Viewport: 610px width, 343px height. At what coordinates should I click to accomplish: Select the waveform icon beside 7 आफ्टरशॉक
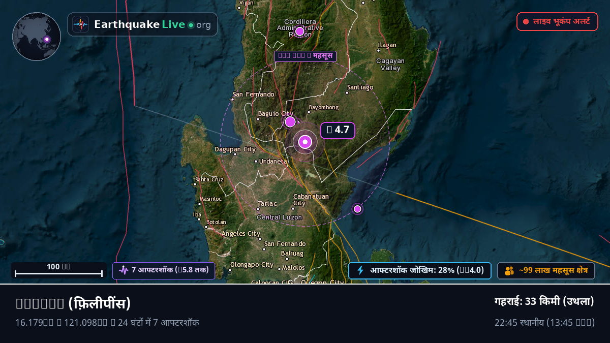[124, 270]
